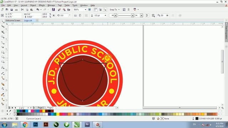Click the rotation angle input field
This screenshot has height=128, width=228.
[x=64, y=15]
